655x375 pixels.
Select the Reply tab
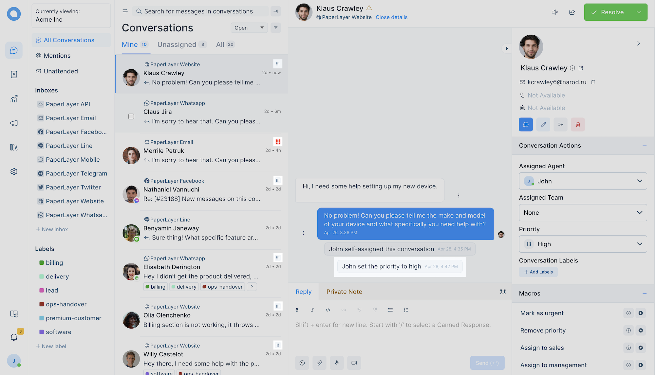point(304,291)
